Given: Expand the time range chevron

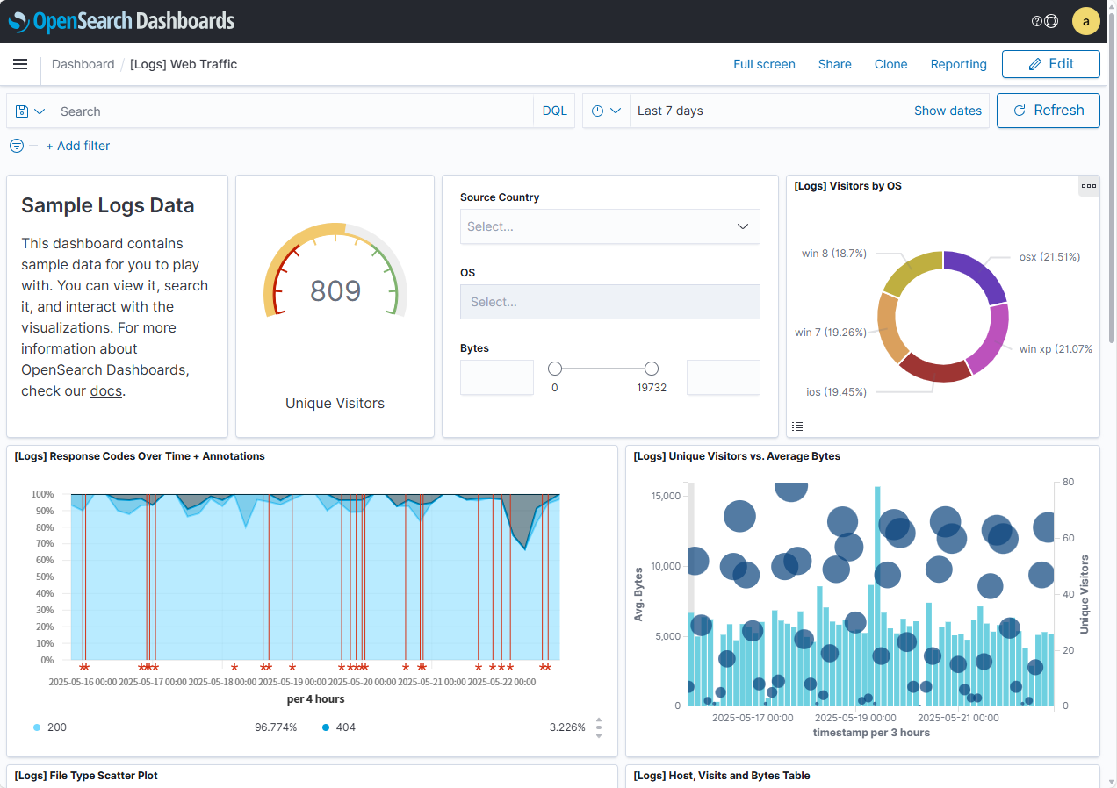Looking at the screenshot, I should [x=617, y=111].
